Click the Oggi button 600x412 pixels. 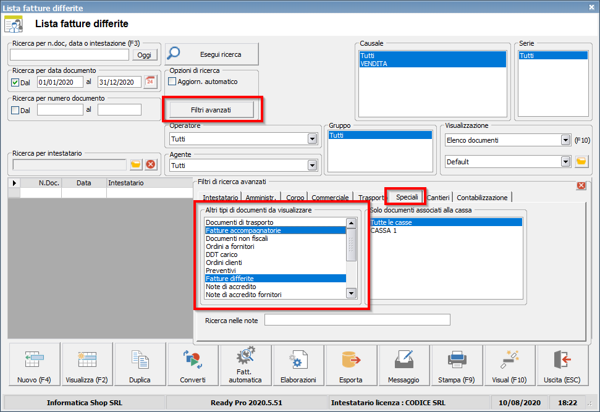coord(144,55)
